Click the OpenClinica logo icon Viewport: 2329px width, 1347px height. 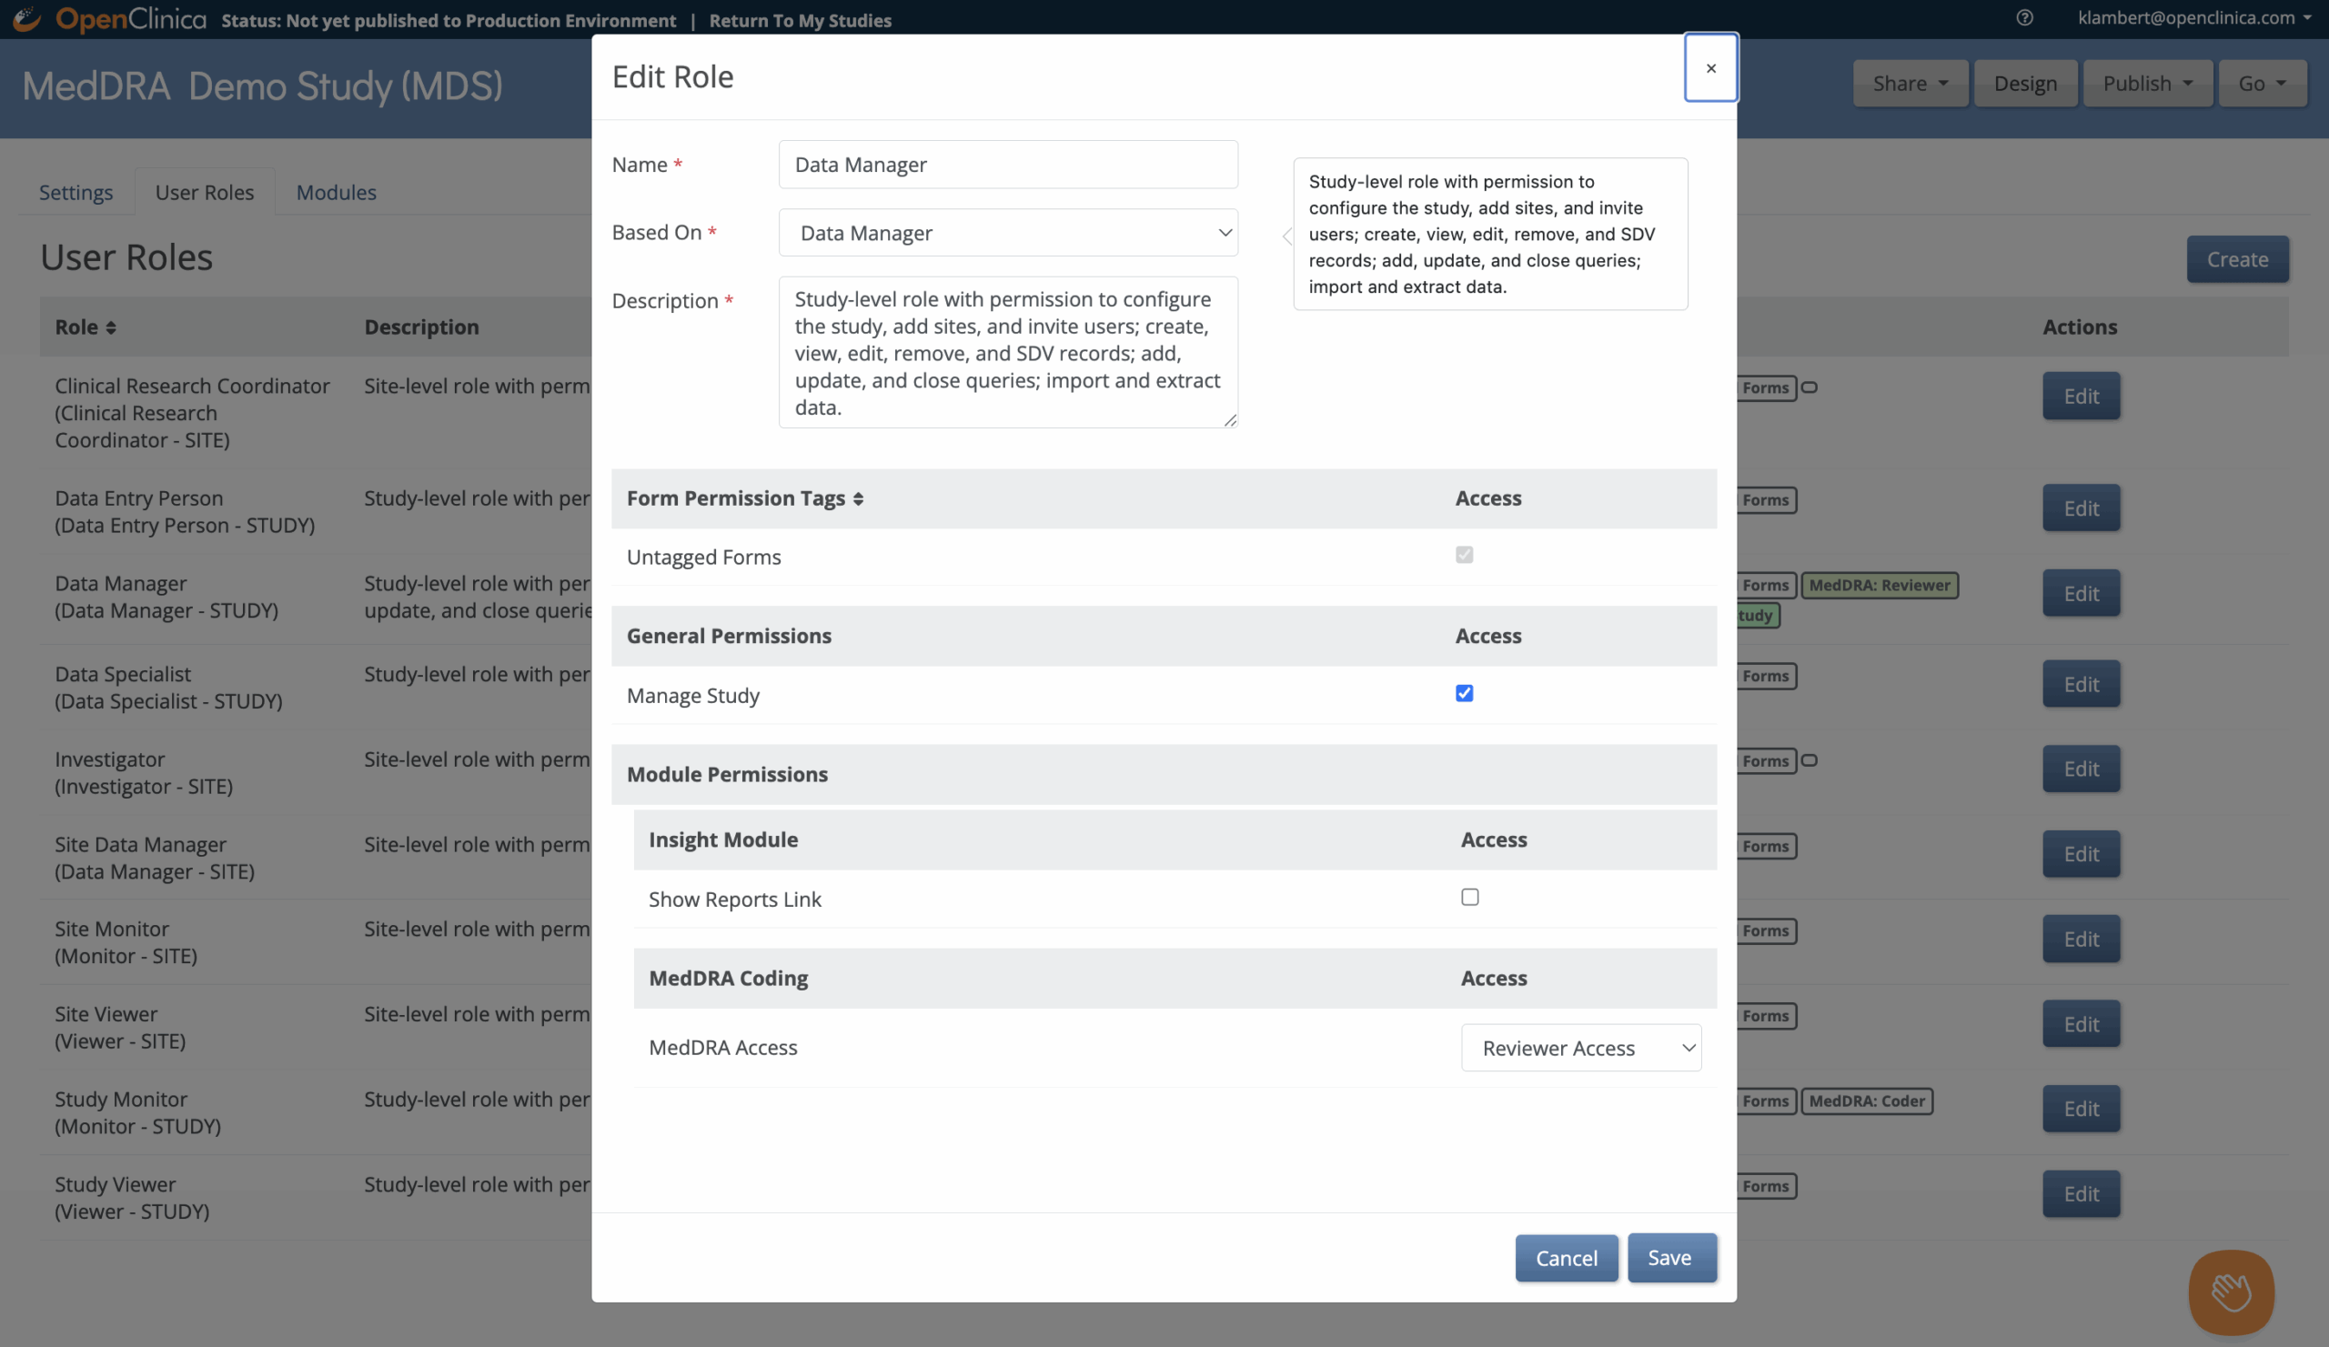[26, 18]
